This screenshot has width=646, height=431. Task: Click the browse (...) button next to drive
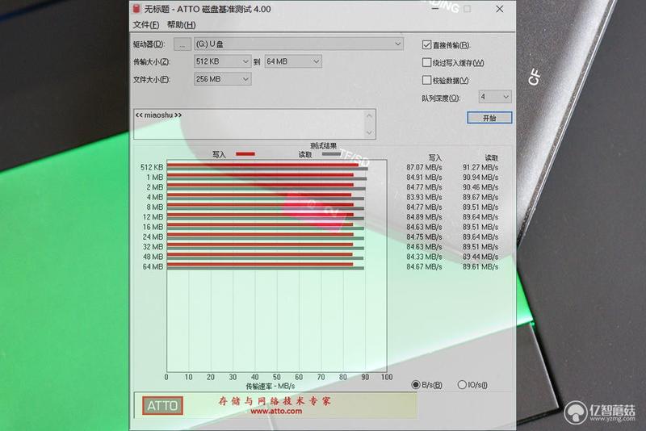point(182,44)
